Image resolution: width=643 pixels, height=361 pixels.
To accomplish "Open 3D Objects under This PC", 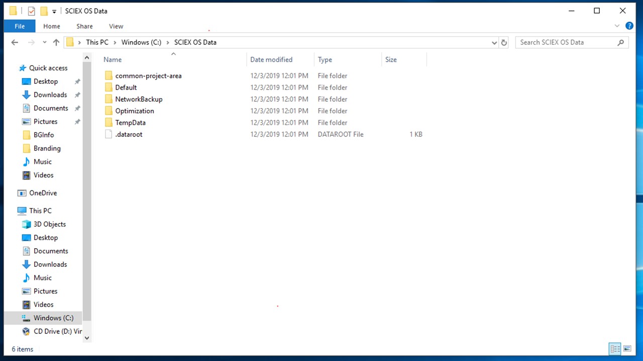I will click(50, 224).
